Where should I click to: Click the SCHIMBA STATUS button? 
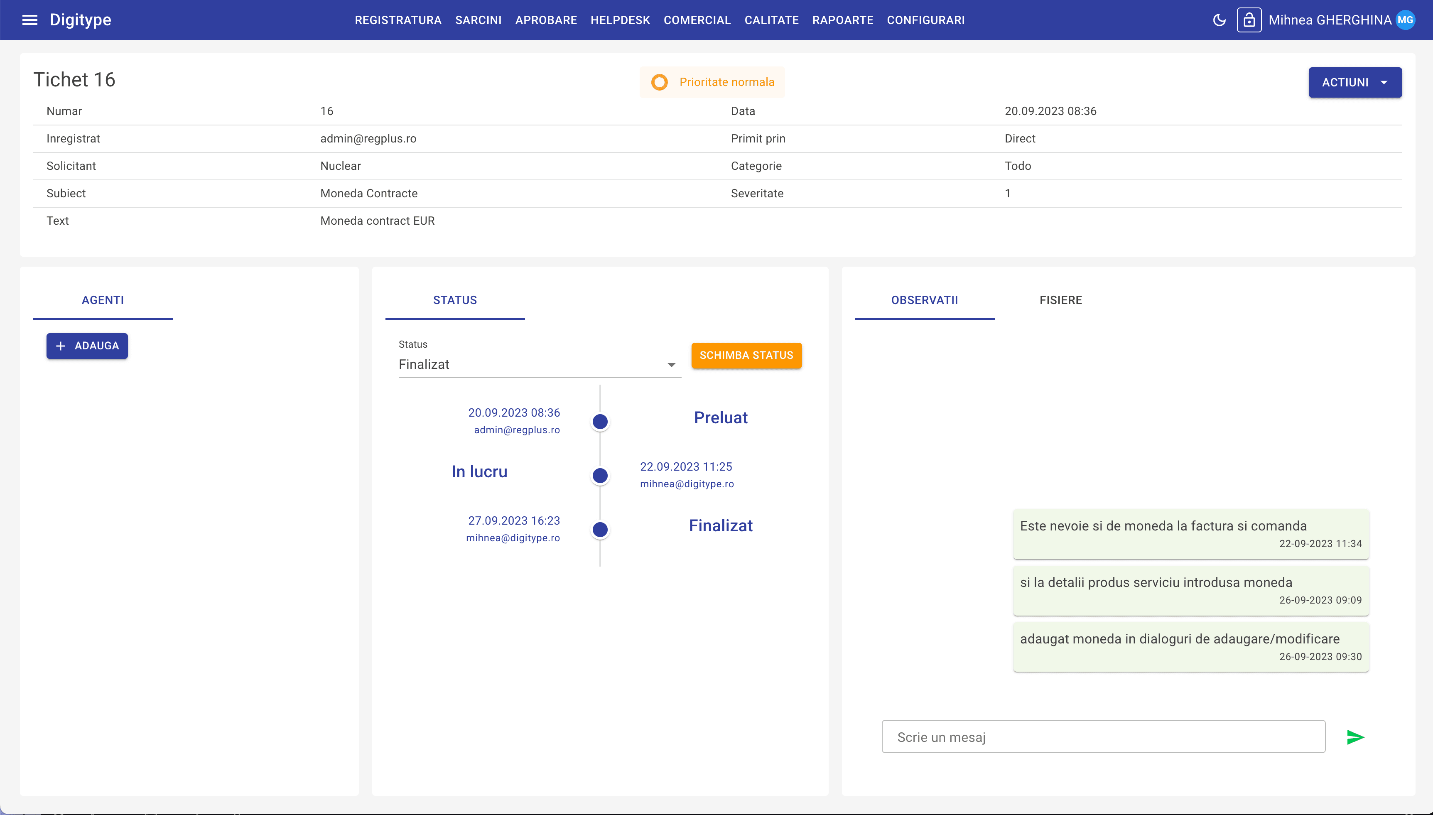tap(746, 356)
